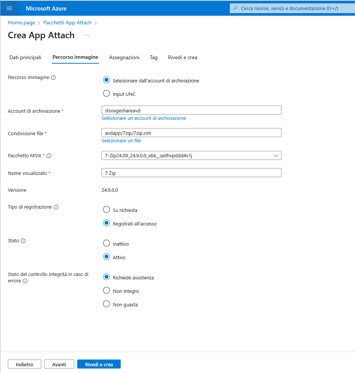Open the Percorso immagine tab

(x=75, y=57)
